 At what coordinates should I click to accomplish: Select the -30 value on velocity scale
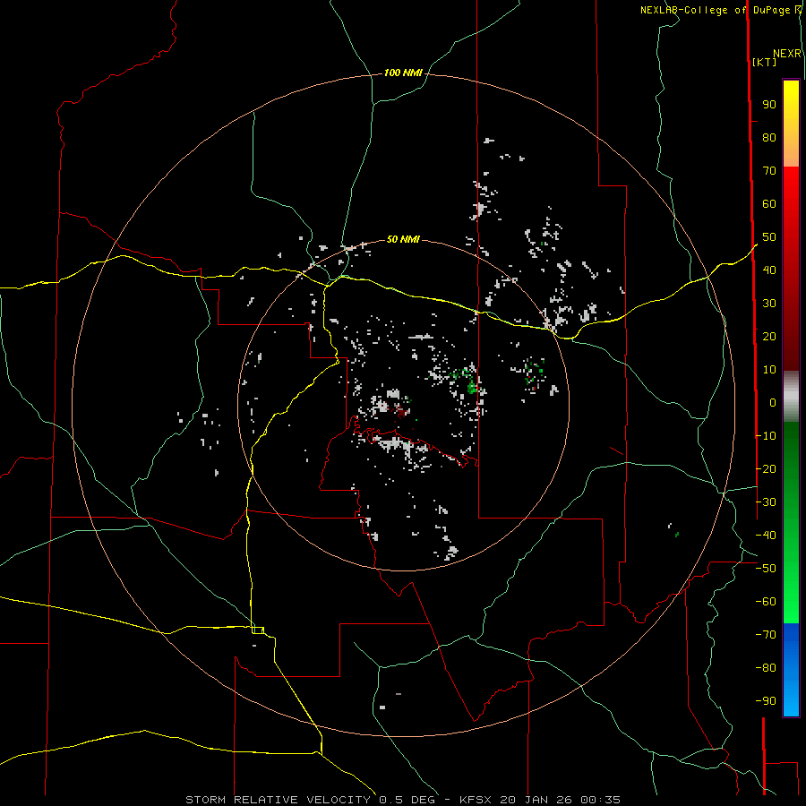coord(766,502)
